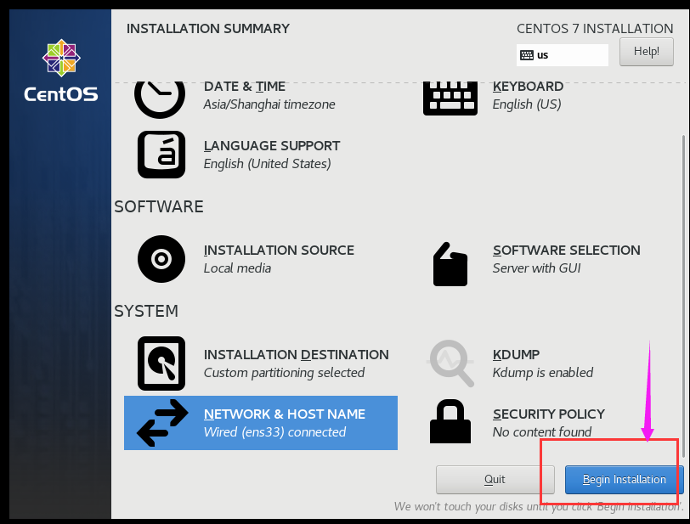
Task: Click the 'Wired (ens33) connected' text
Action: tap(274, 432)
